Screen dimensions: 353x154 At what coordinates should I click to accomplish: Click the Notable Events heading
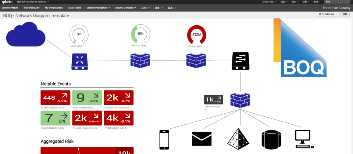(56, 84)
